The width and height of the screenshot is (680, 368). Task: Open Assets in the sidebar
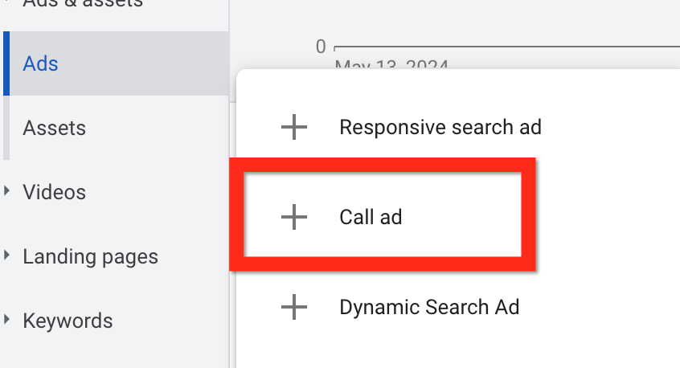(54, 128)
